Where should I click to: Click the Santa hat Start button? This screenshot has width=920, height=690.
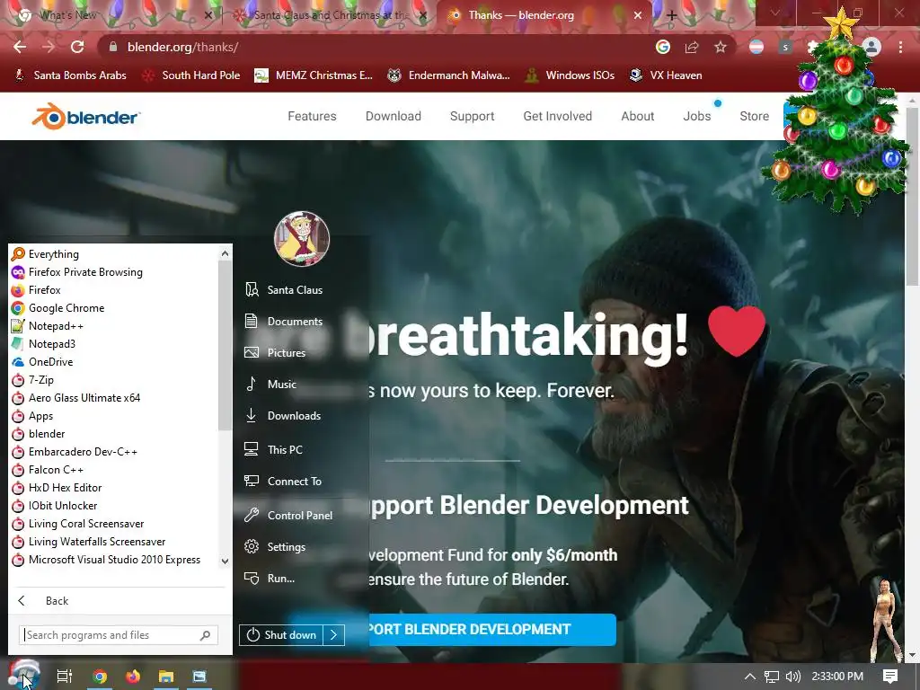[x=23, y=675]
